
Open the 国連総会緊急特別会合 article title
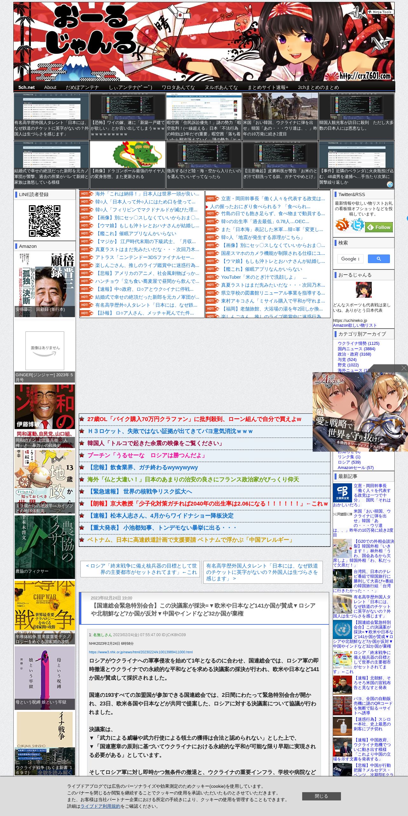pyautogui.click(x=203, y=609)
